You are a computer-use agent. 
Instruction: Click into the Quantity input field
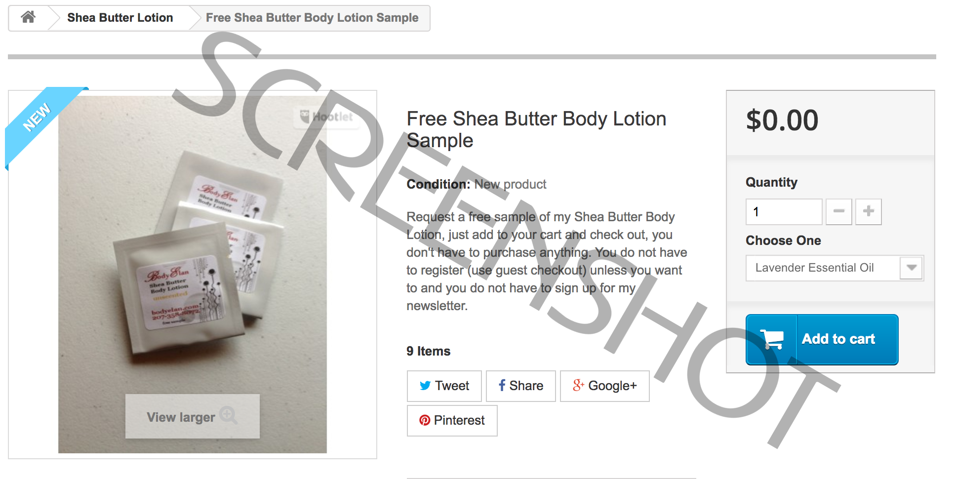[x=784, y=211]
